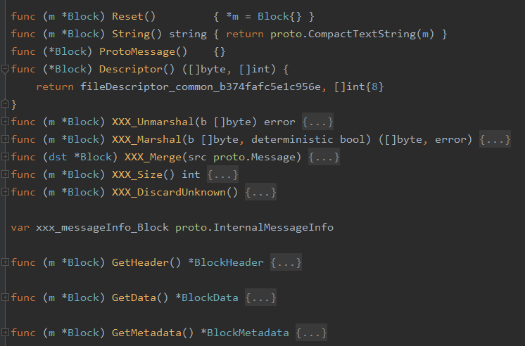Click the gutter fold icon beside XXX_Marshal
Image resolution: width=525 pixels, height=346 pixels.
(6, 139)
